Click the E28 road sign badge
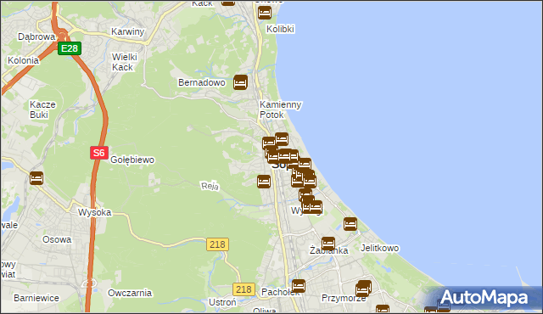The image size is (543, 314). 70,48
